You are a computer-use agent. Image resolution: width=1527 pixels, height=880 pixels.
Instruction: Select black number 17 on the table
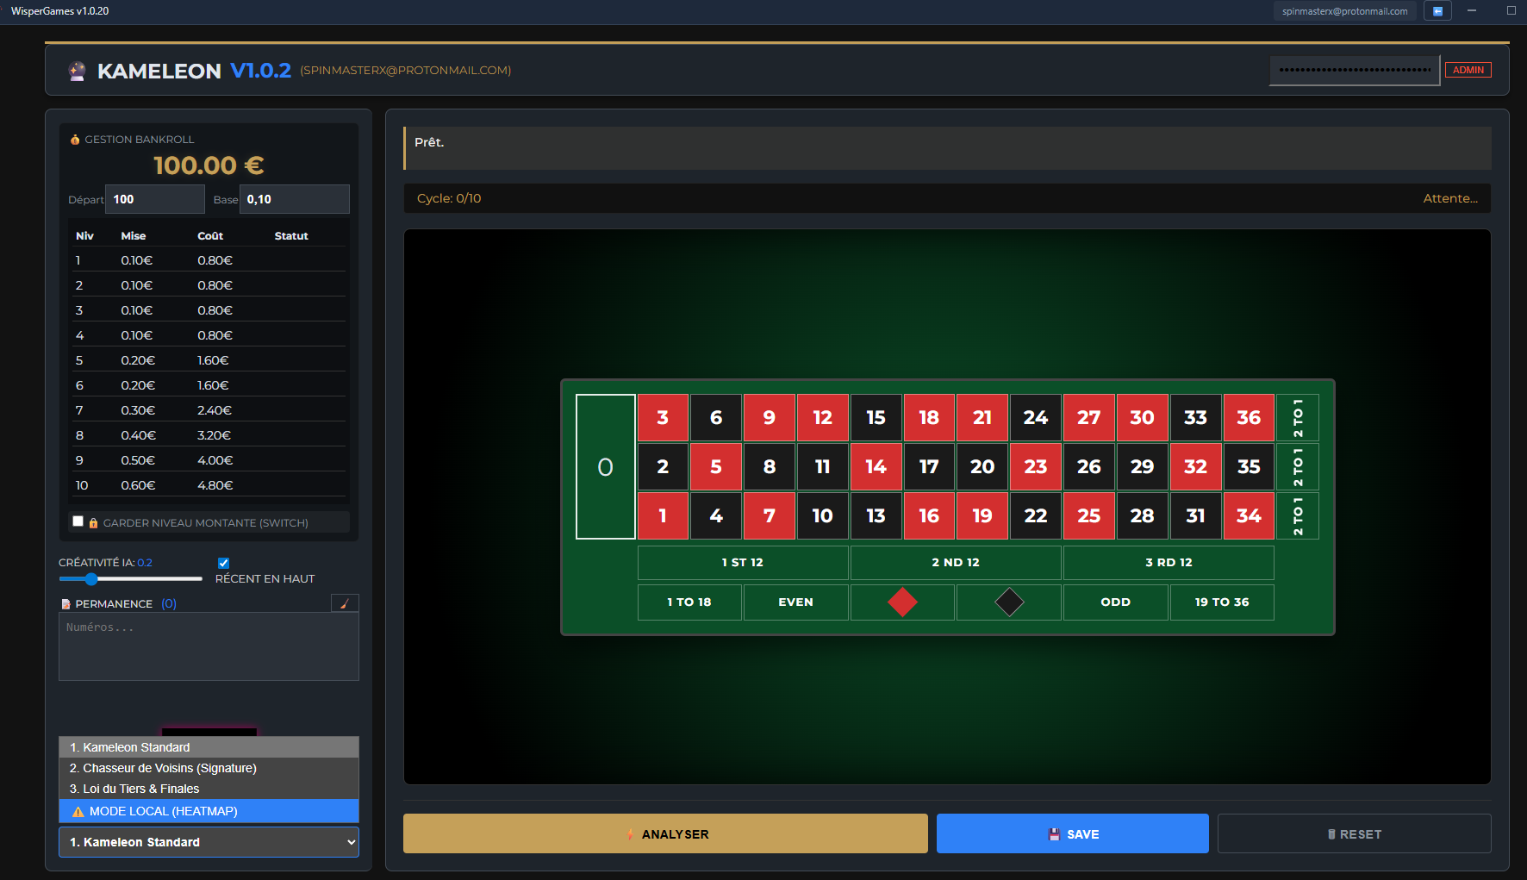tap(928, 466)
